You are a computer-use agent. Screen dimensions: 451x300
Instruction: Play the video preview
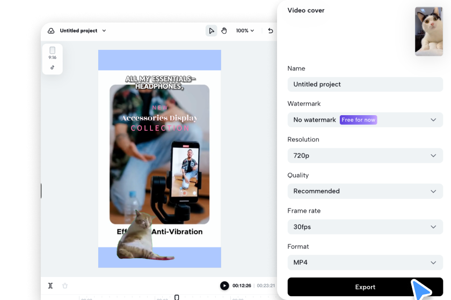tap(224, 286)
